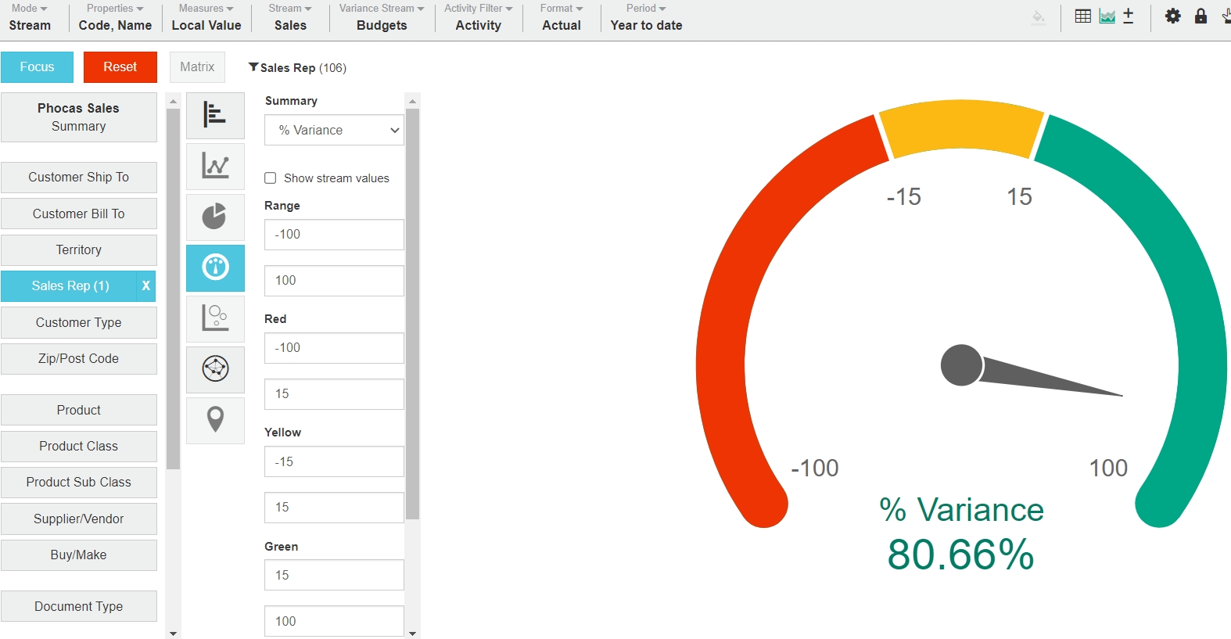1231x639 pixels.
Task: Expand the Period menu
Action: pos(646,16)
